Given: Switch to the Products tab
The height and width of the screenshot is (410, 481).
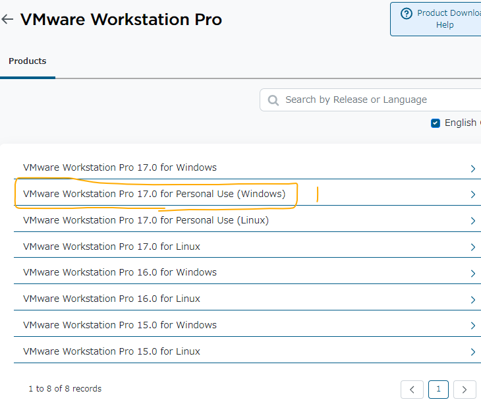Looking at the screenshot, I should tap(27, 61).
